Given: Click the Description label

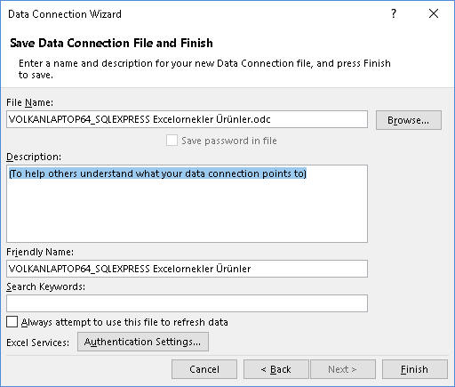Looking at the screenshot, I should click(34, 157).
